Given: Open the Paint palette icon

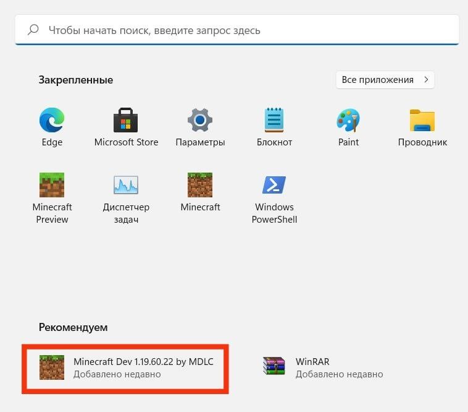Looking at the screenshot, I should (x=348, y=121).
